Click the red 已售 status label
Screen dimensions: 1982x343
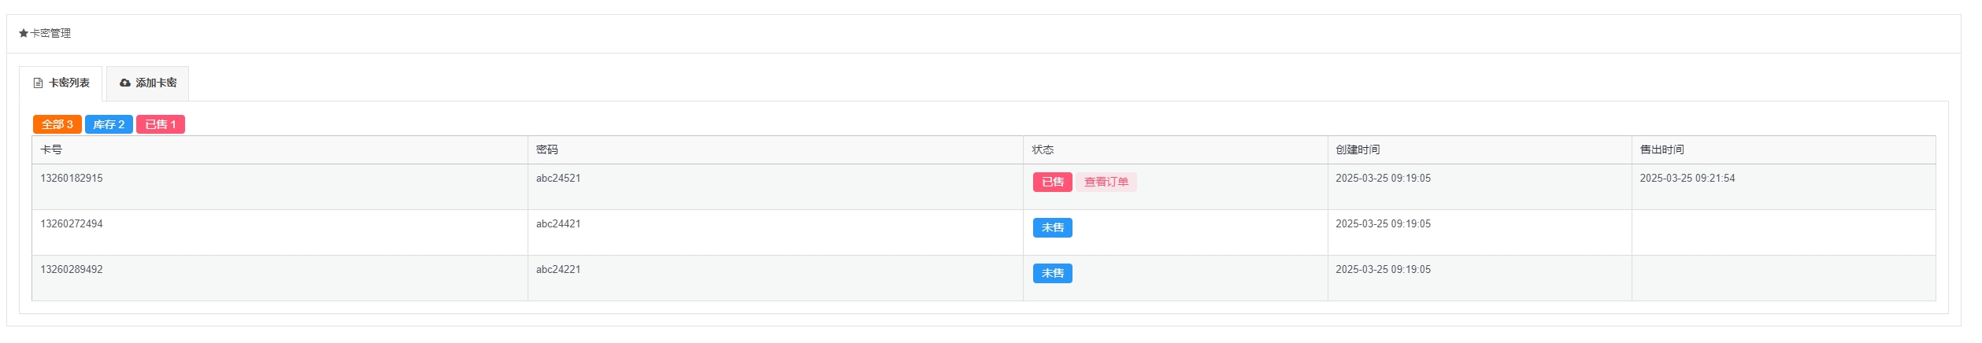pos(1052,182)
